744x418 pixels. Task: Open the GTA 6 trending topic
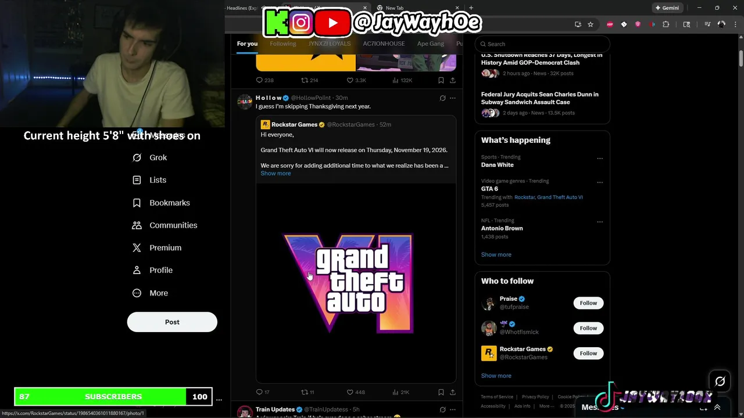click(489, 189)
